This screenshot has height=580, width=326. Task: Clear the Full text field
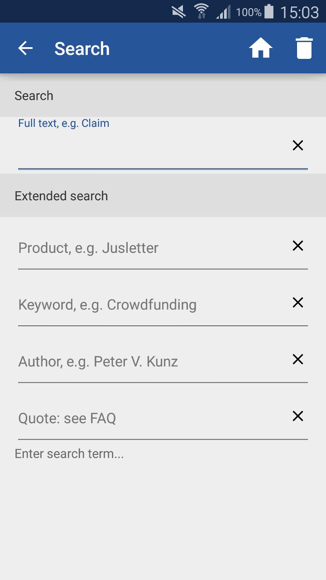(x=298, y=145)
